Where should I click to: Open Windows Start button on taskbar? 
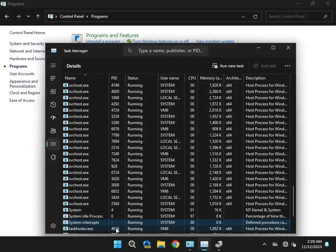tap(117, 244)
